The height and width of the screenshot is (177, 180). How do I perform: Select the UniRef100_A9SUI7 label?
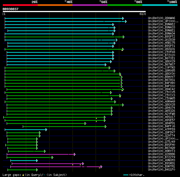161,117
